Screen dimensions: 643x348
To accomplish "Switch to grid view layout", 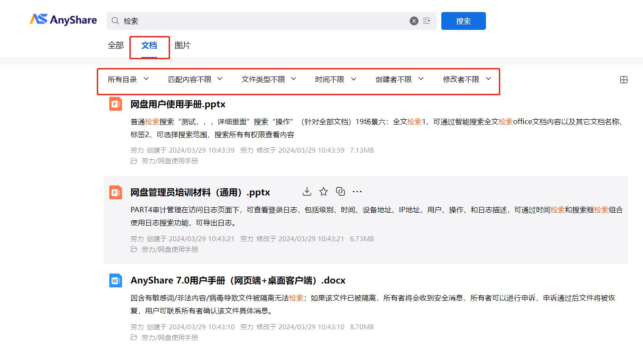I will pos(624,80).
